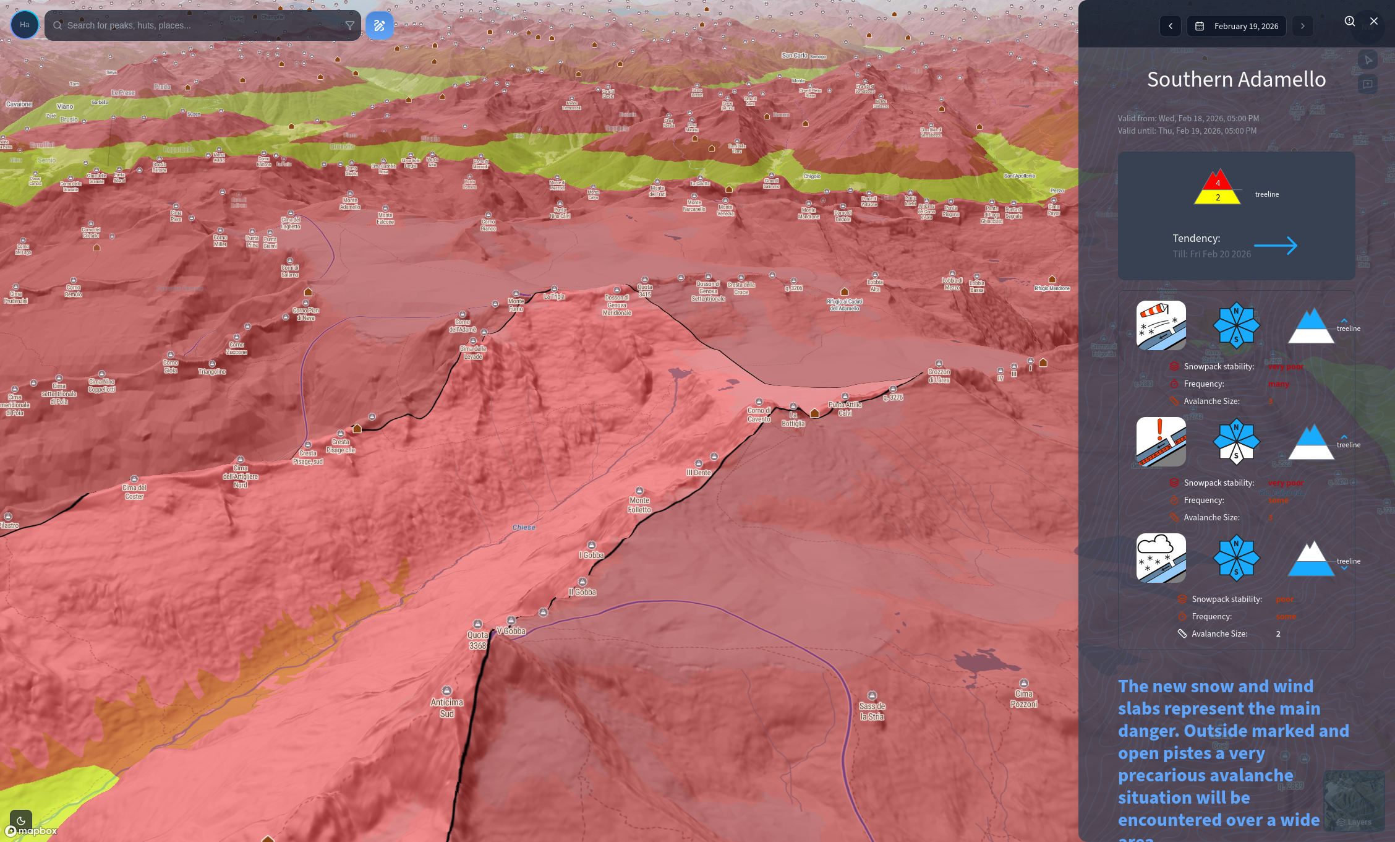Image resolution: width=1395 pixels, height=842 pixels.
Task: Open the Ha user profile avatar
Action: click(25, 25)
